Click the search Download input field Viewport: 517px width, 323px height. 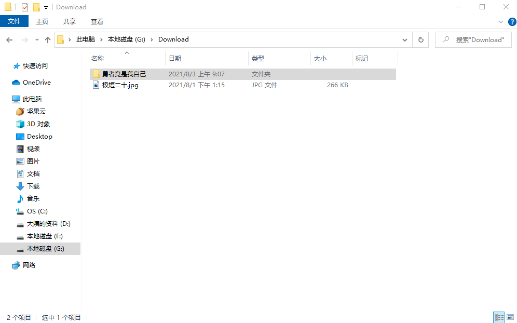coord(473,39)
